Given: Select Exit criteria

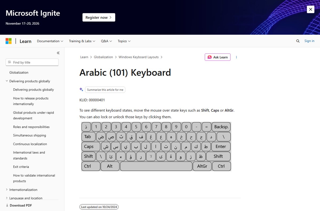Looking at the screenshot, I should [21, 167].
